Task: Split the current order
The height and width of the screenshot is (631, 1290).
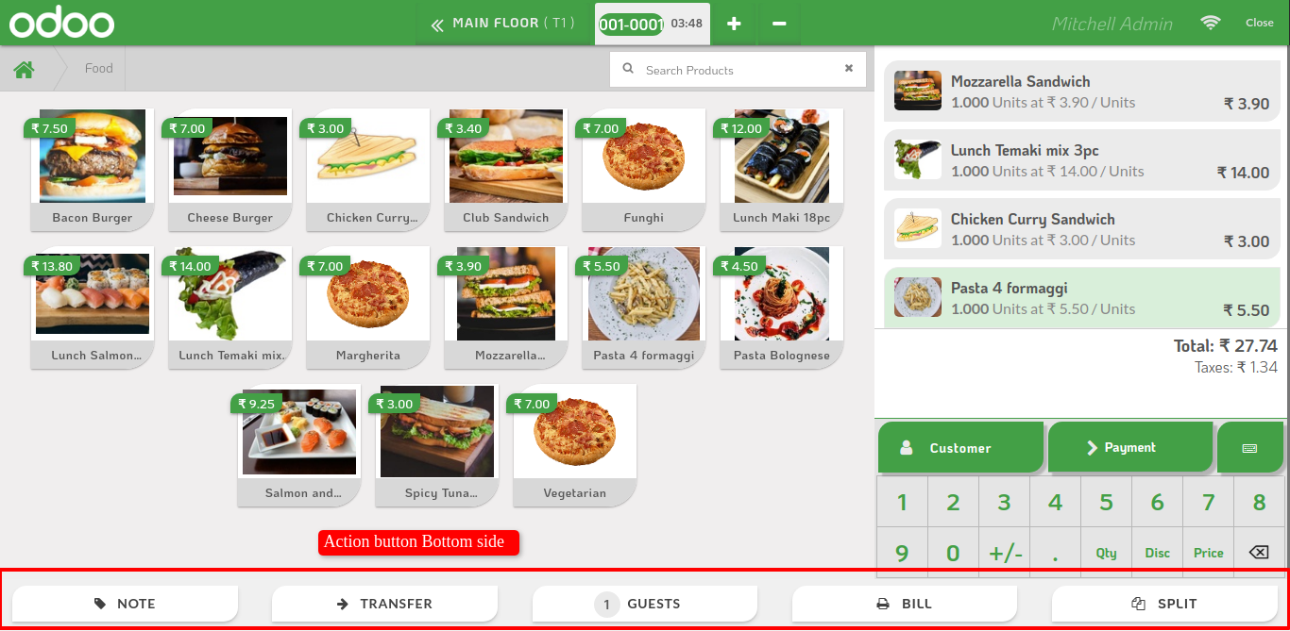Action: point(1164,604)
